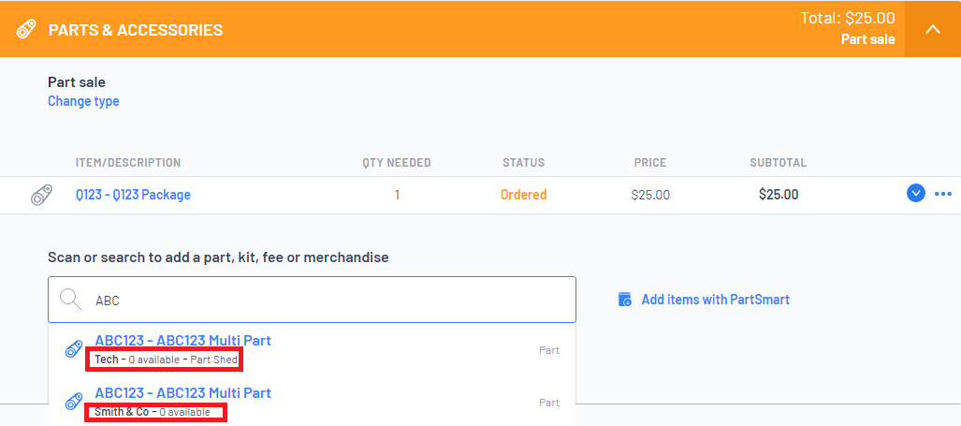Click Change type link
This screenshot has height=426, width=961.
(x=83, y=101)
